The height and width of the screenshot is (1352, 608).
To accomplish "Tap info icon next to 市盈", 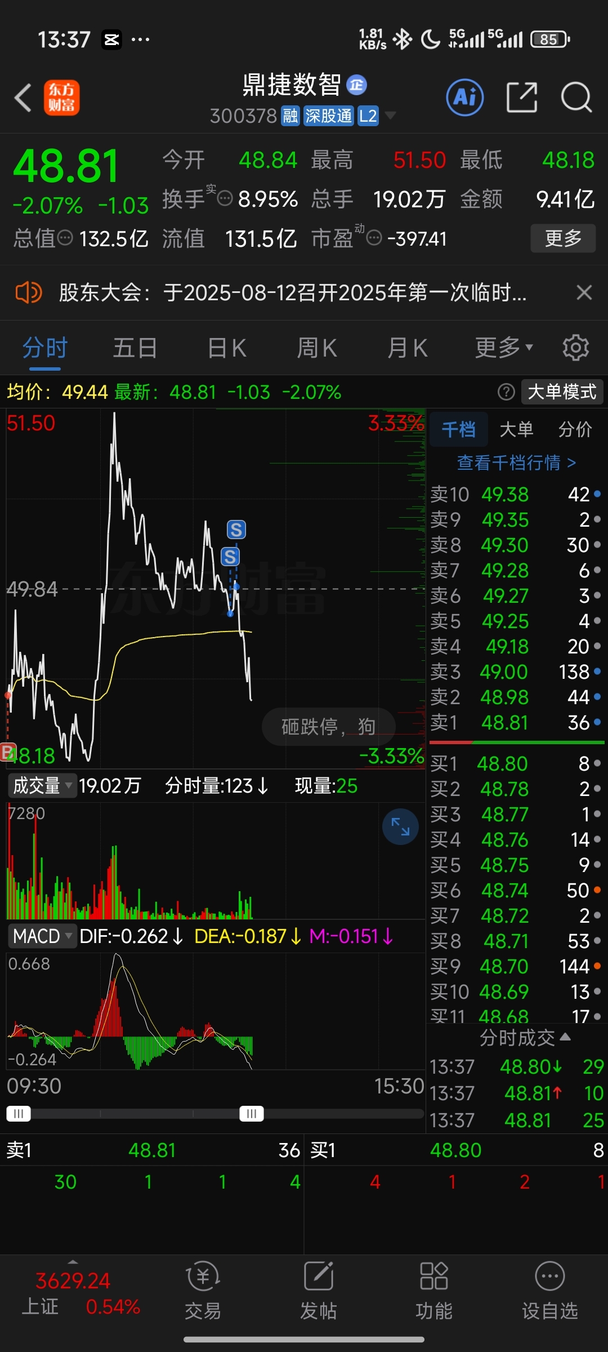I will (x=374, y=238).
